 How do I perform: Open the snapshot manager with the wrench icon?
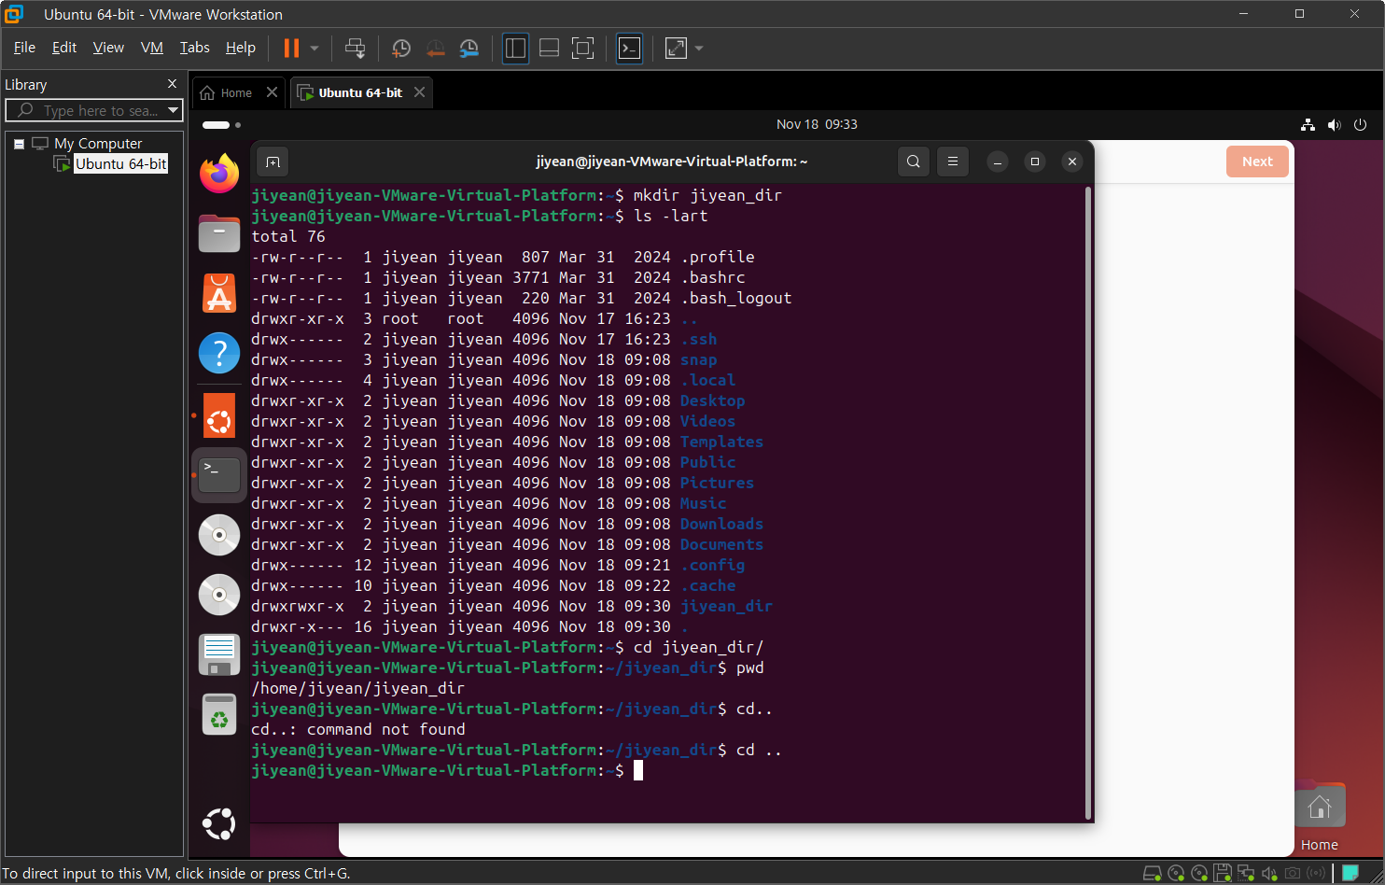tap(469, 48)
